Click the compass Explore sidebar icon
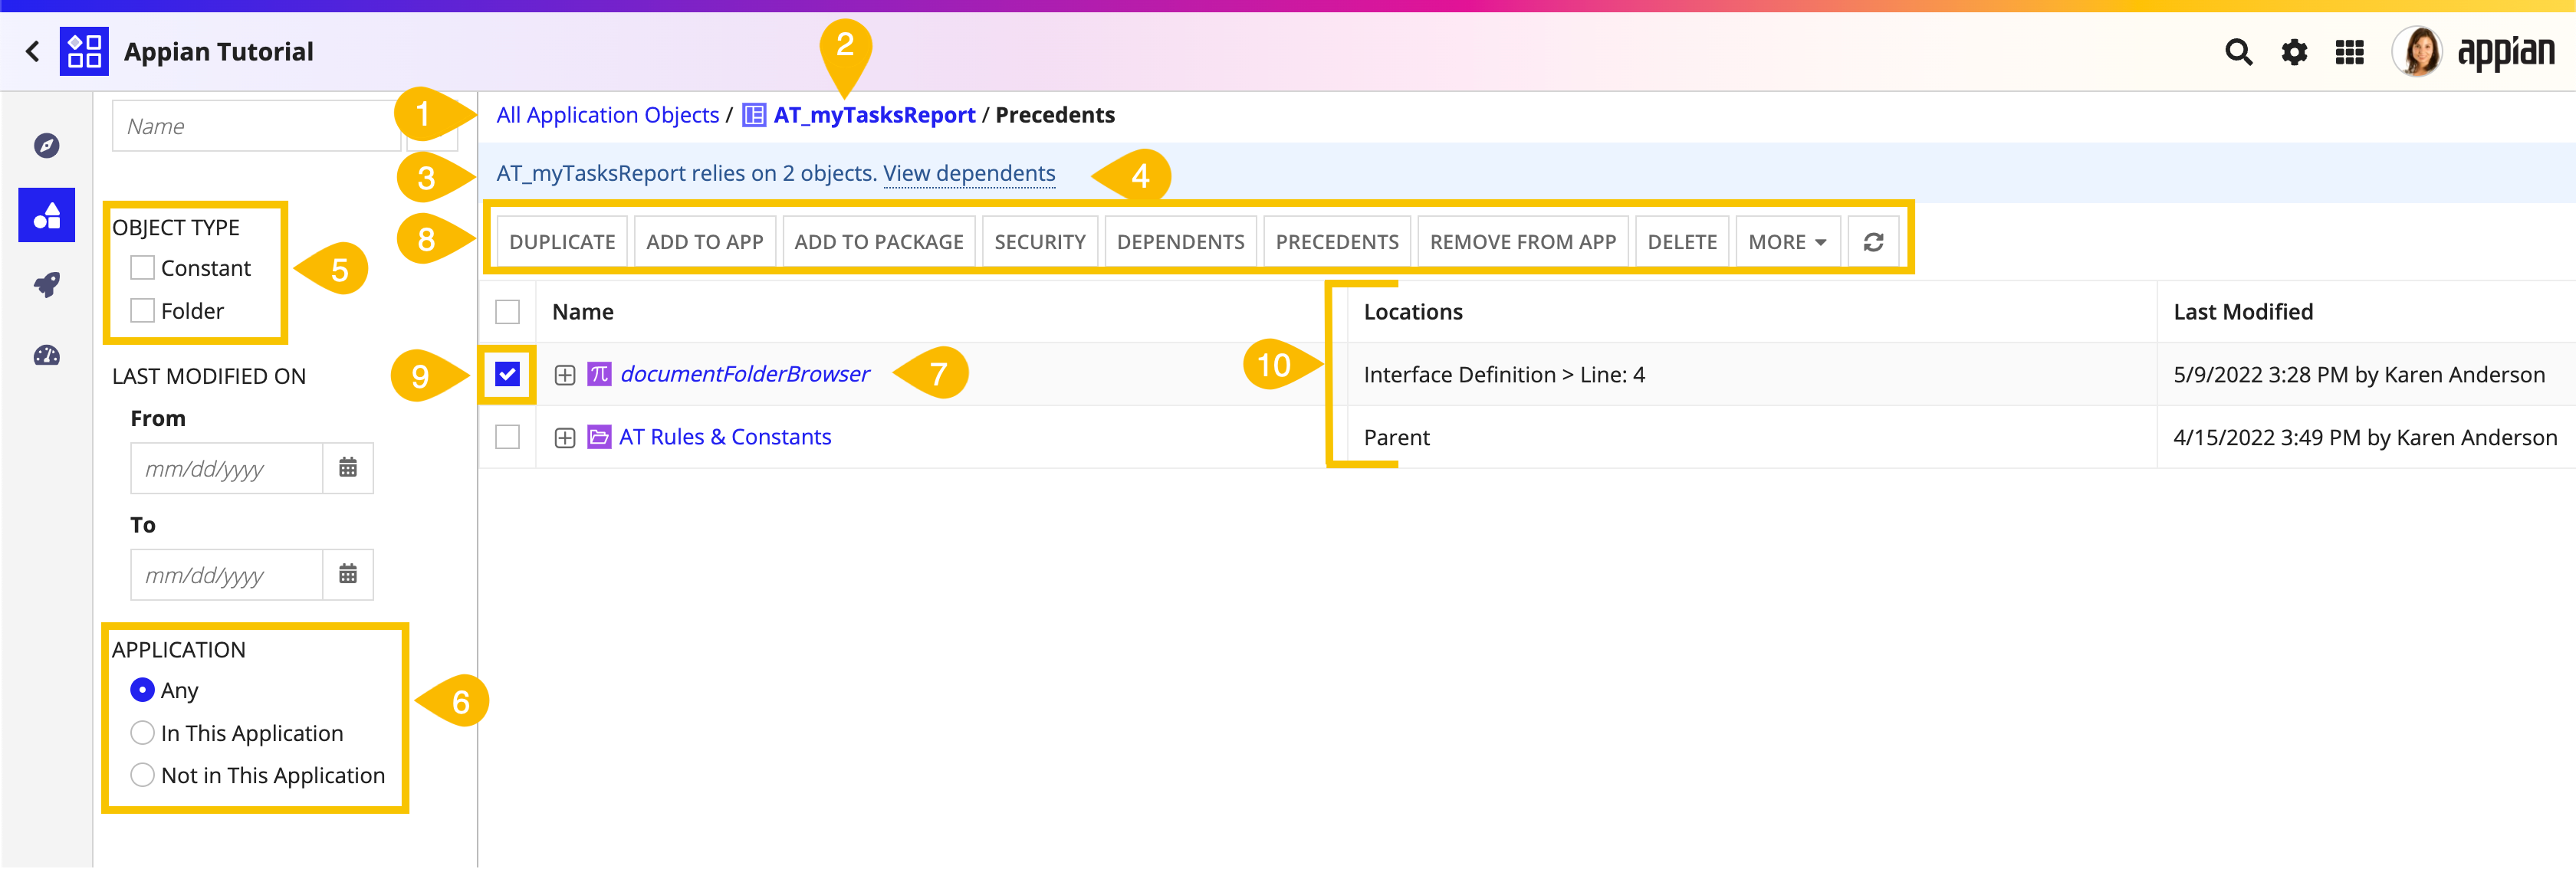The image size is (2576, 869). (47, 146)
